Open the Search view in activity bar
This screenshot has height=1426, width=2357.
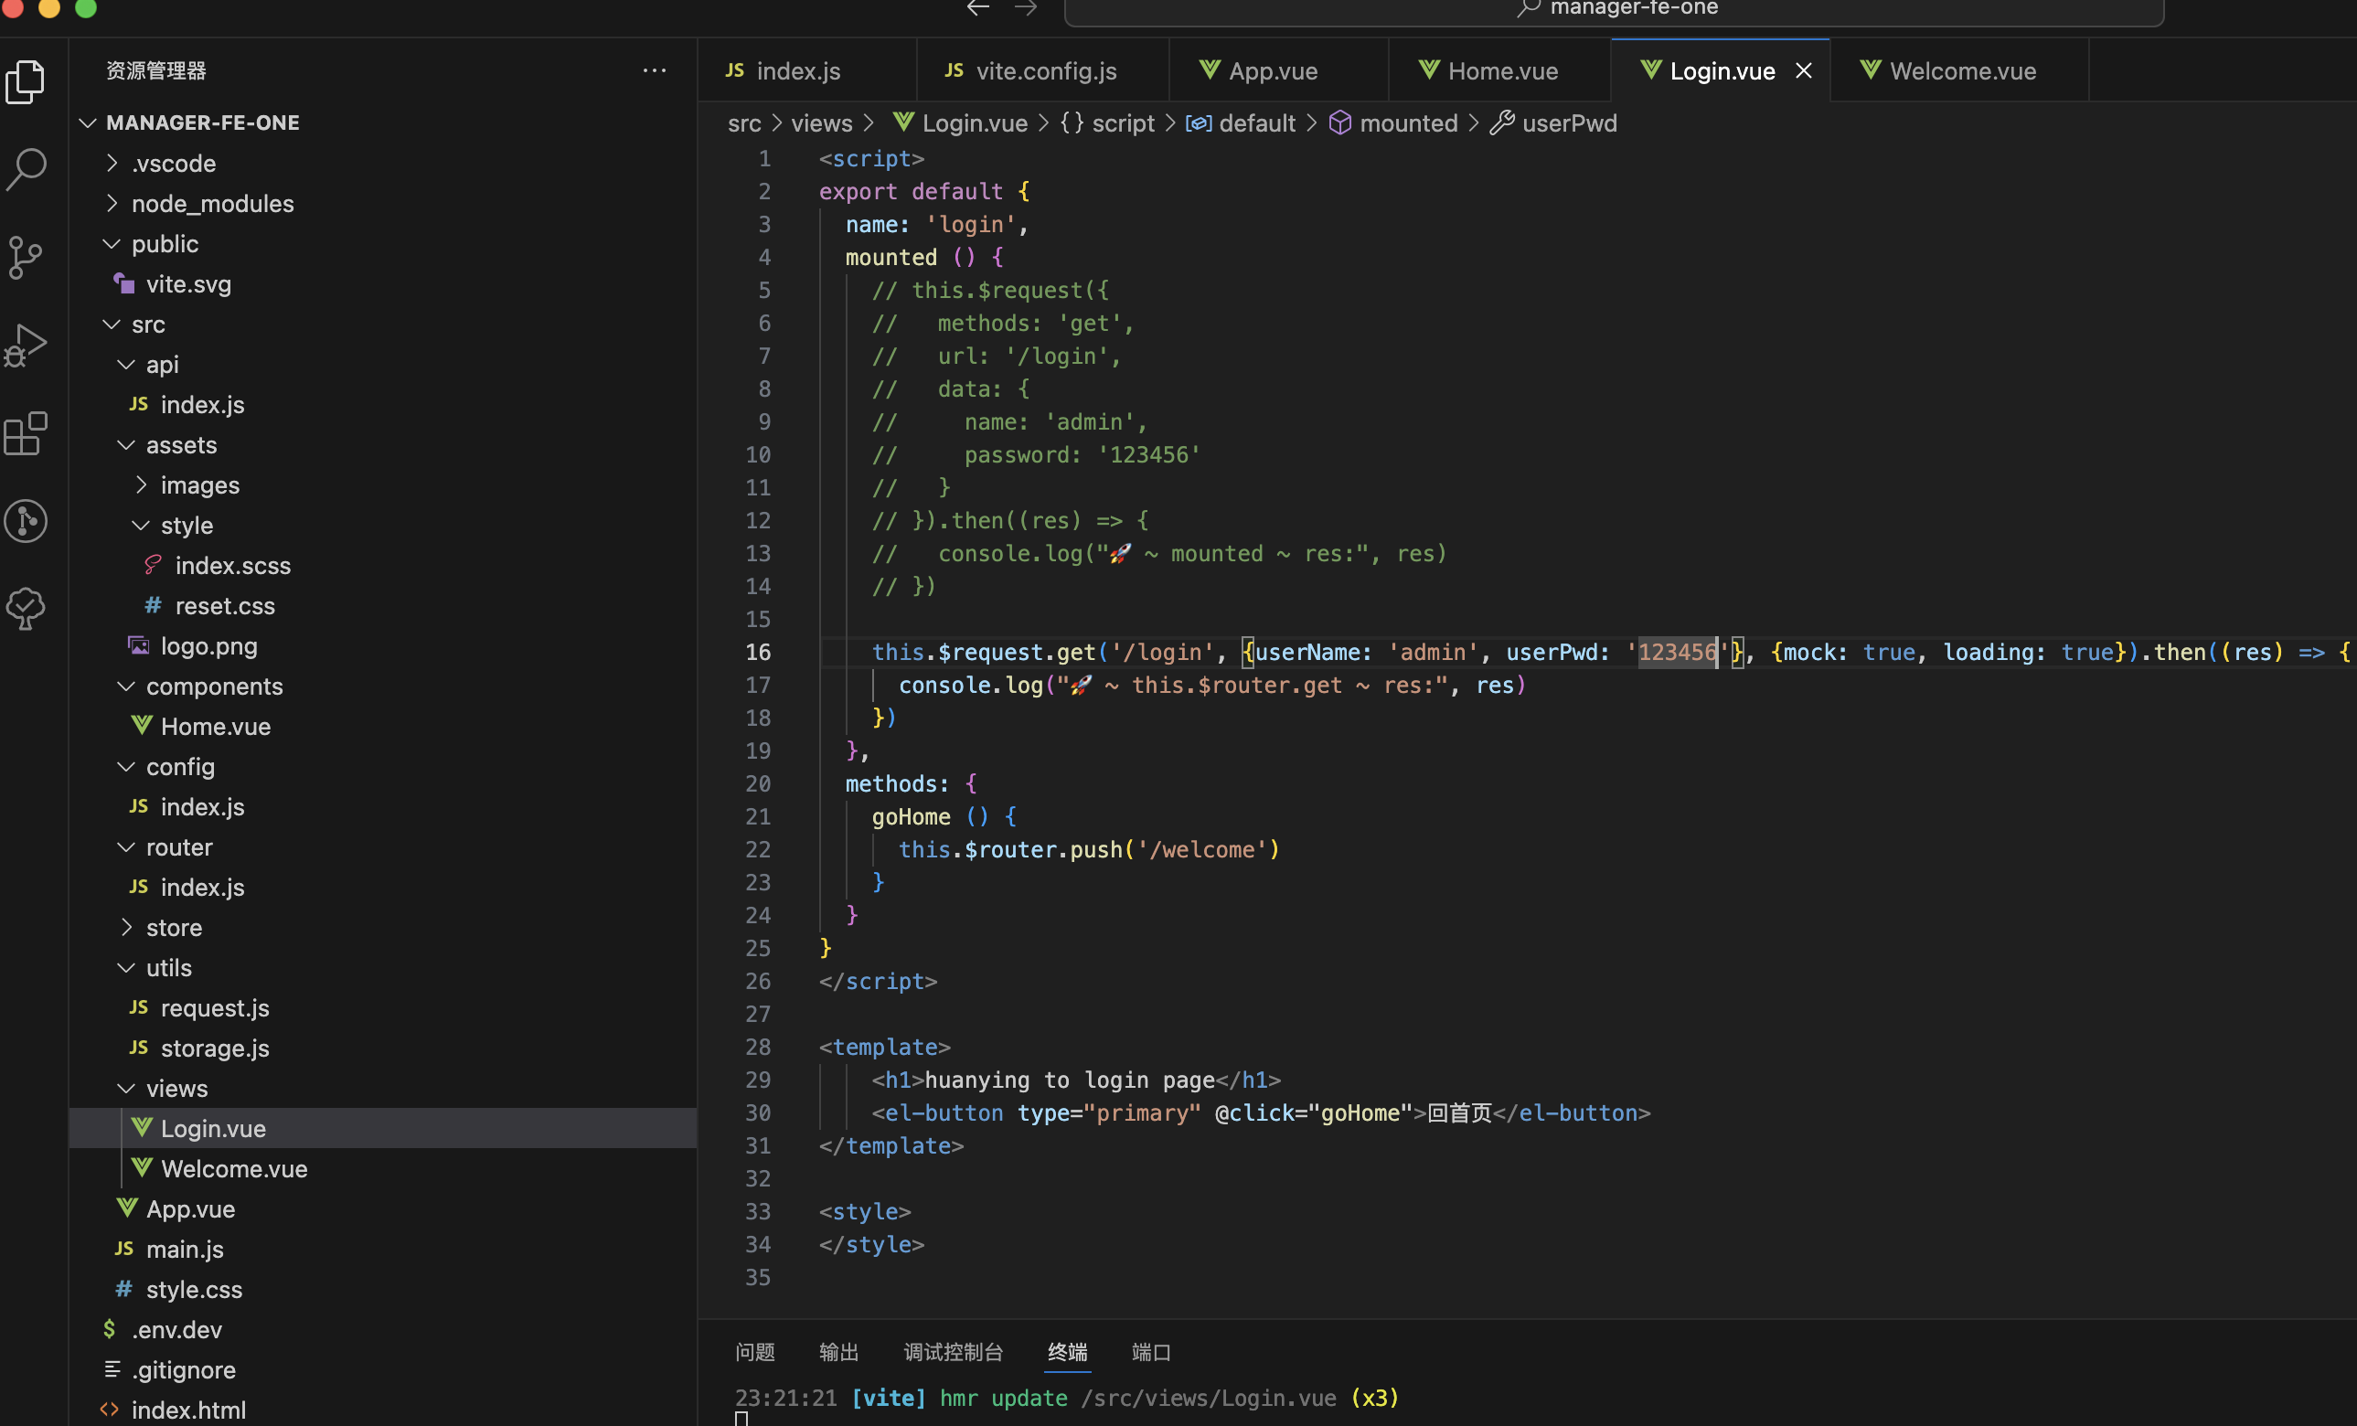[26, 169]
